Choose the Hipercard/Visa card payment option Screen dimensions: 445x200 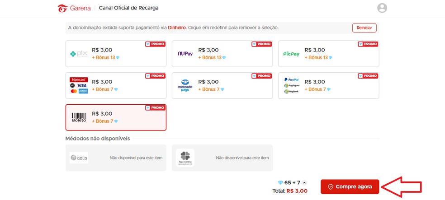click(116, 85)
